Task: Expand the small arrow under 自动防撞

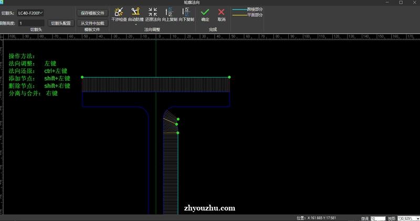Action: coord(136,24)
